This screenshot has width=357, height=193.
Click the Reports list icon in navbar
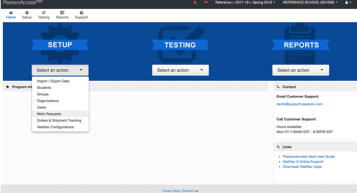[x=62, y=13]
